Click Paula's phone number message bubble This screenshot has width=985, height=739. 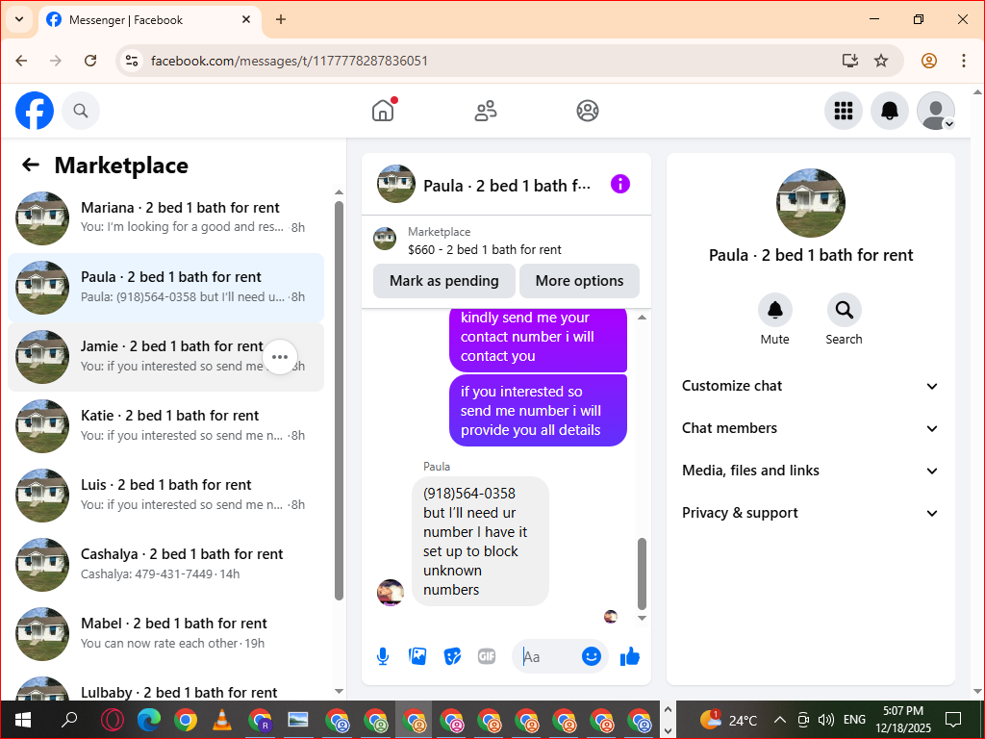pos(480,541)
